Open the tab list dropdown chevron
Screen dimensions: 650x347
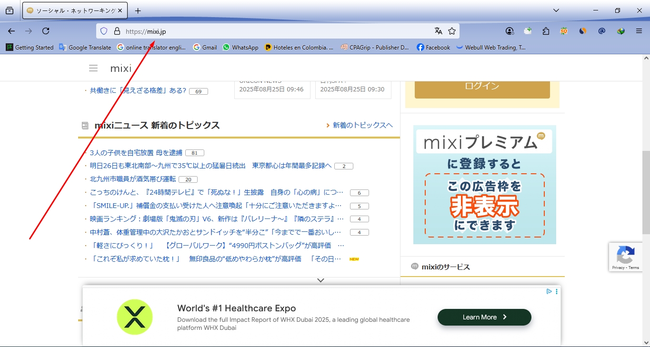click(556, 10)
